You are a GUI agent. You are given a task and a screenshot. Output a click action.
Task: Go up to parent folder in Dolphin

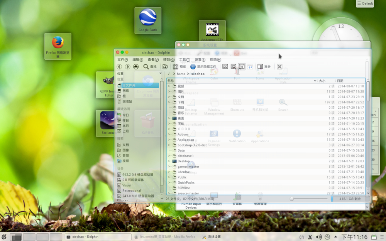[x=135, y=67]
